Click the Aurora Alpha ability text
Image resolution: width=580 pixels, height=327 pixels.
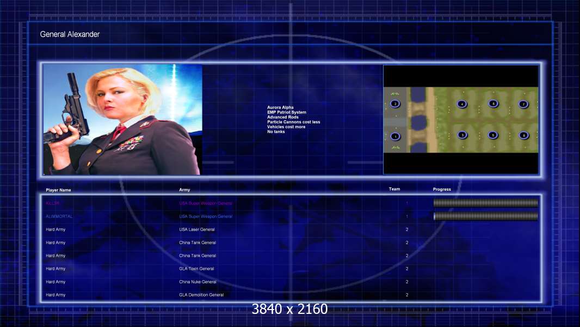coord(280,107)
